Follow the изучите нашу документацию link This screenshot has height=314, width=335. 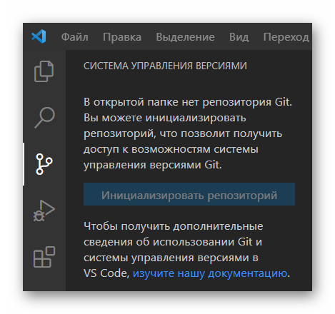coord(210,273)
